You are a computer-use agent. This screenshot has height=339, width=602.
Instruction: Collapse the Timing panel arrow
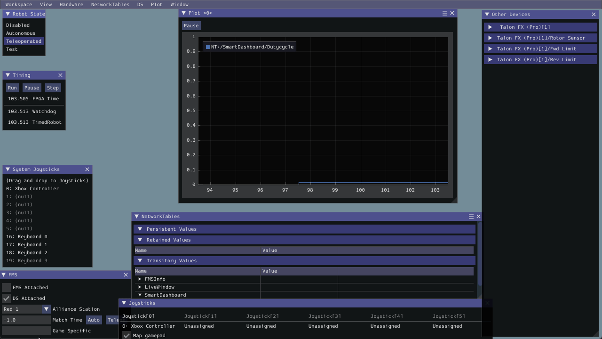pos(8,75)
